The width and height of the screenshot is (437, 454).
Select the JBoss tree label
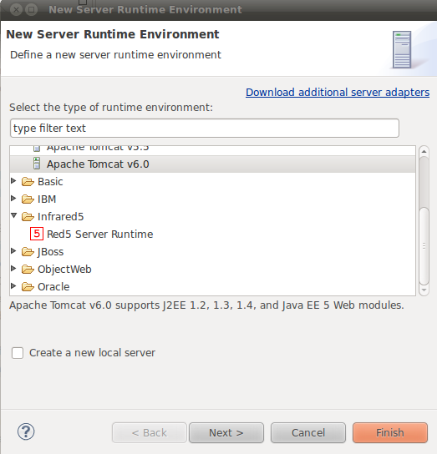[50, 252]
